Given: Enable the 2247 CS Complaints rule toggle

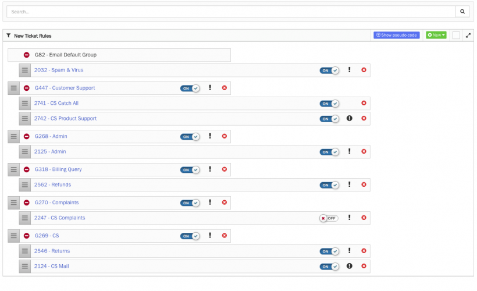Looking at the screenshot, I should [329, 218].
